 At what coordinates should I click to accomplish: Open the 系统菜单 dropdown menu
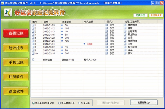pyautogui.click(x=156, y=15)
